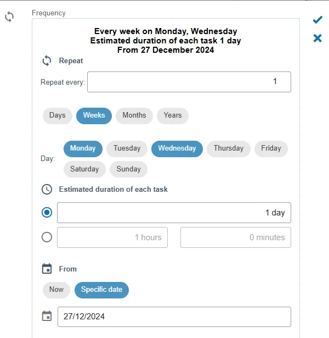The width and height of the screenshot is (329, 338).
Task: Click the clock icon beside Estimated duration
Action: (x=47, y=189)
